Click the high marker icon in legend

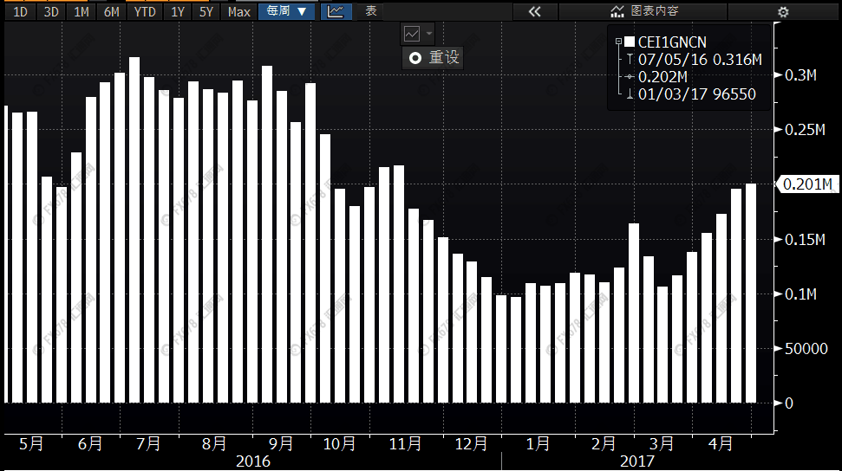pyautogui.click(x=630, y=60)
